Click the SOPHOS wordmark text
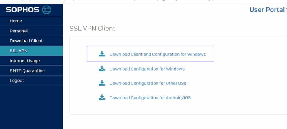 [23, 10]
